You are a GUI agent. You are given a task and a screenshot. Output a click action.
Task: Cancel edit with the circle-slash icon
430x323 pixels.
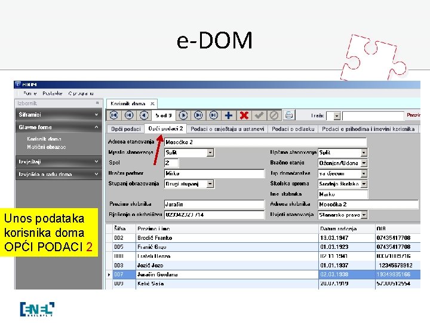pos(274,115)
